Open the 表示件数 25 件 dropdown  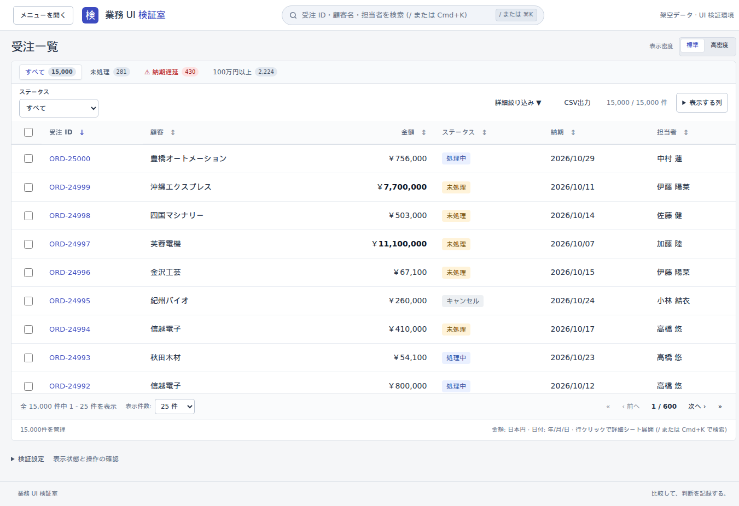pyautogui.click(x=174, y=407)
